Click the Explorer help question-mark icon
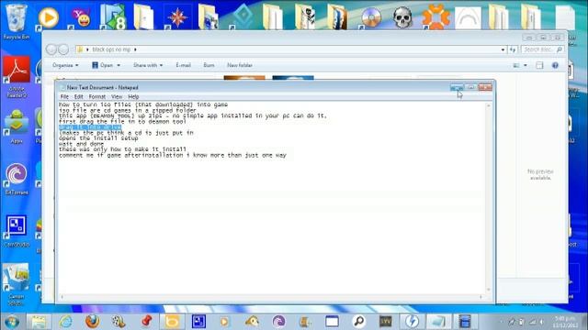588x330 pixels. point(555,65)
